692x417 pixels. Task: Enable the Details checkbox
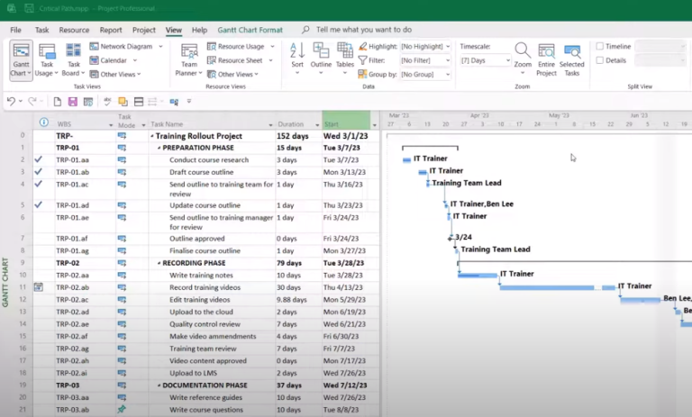(x=600, y=60)
